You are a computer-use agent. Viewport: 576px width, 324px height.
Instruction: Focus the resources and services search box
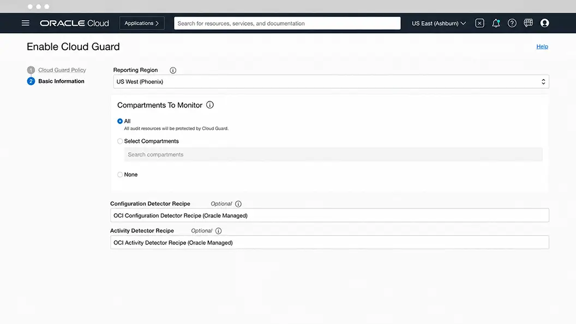point(287,23)
